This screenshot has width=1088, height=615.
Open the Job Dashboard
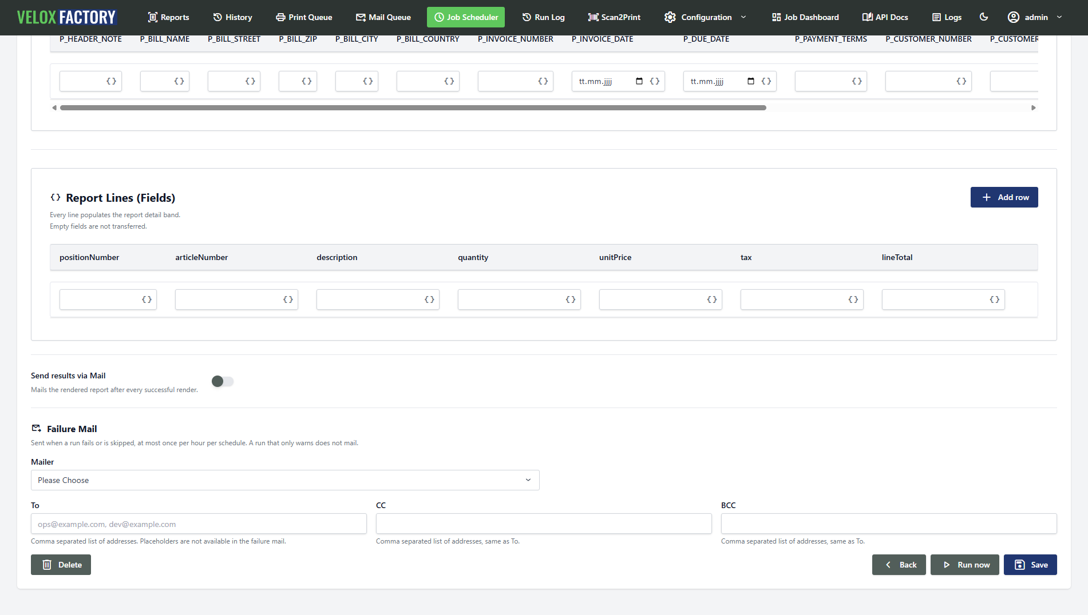pos(805,17)
